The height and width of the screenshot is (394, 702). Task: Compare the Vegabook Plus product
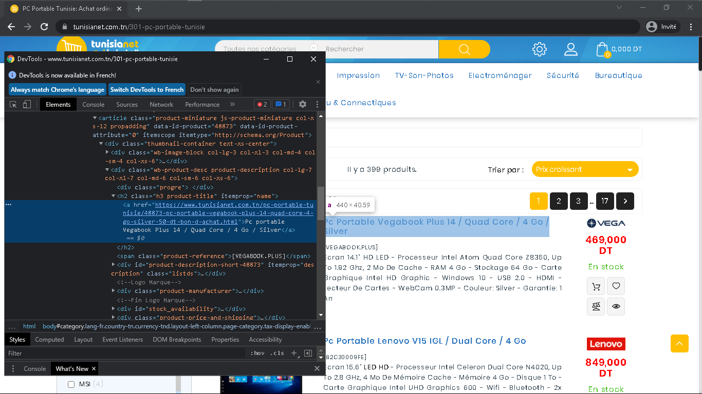pyautogui.click(x=596, y=306)
